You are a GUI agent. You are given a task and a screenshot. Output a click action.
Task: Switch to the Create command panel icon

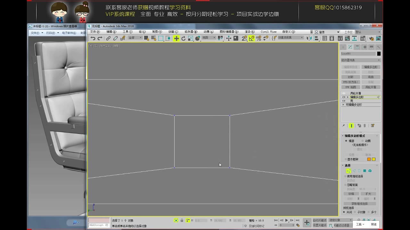[343, 47]
